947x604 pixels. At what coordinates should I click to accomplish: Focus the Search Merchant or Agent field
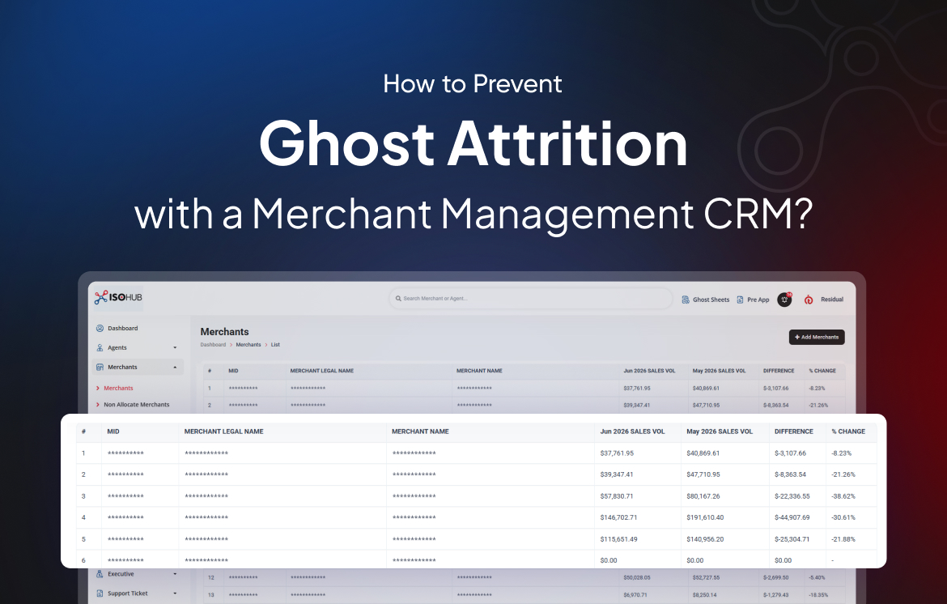[531, 299]
